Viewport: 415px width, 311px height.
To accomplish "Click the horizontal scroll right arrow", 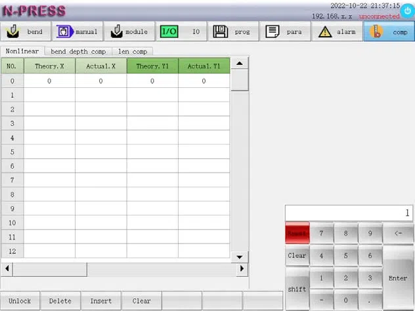I will point(242,269).
